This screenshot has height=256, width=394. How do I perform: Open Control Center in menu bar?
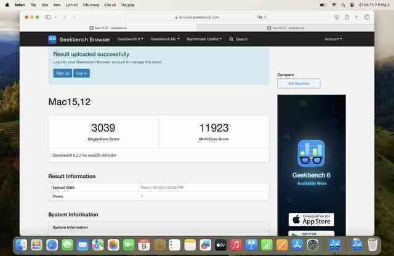click(x=352, y=5)
